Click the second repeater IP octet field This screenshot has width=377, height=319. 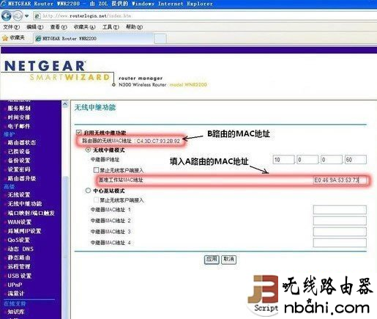tap(307, 160)
